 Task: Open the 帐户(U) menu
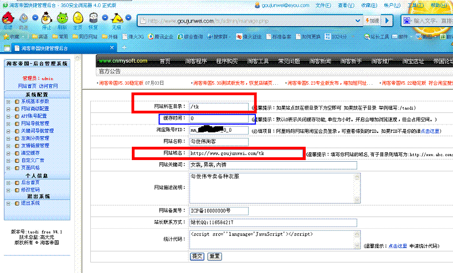(392, 5)
